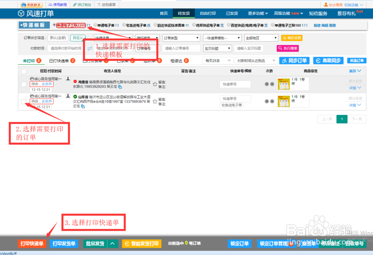Check the first order row checkbox
This screenshot has height=255, width=373.
(23, 84)
